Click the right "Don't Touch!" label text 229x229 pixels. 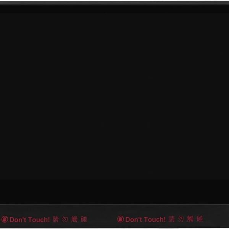pyautogui.click(x=145, y=219)
